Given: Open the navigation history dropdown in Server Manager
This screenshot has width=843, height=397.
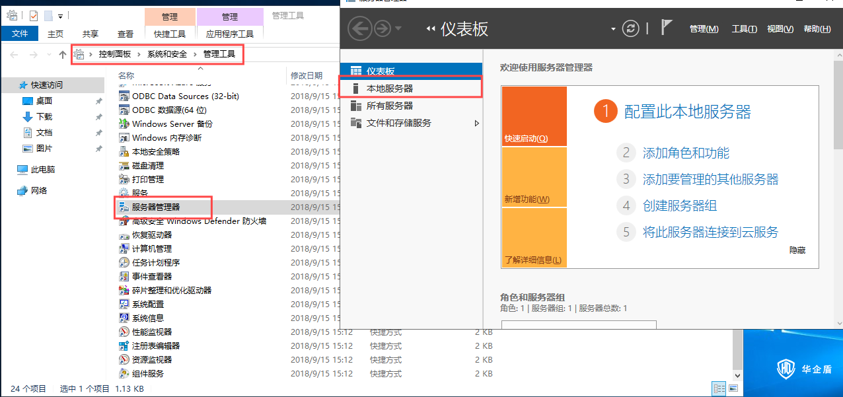Looking at the screenshot, I should click(x=398, y=29).
